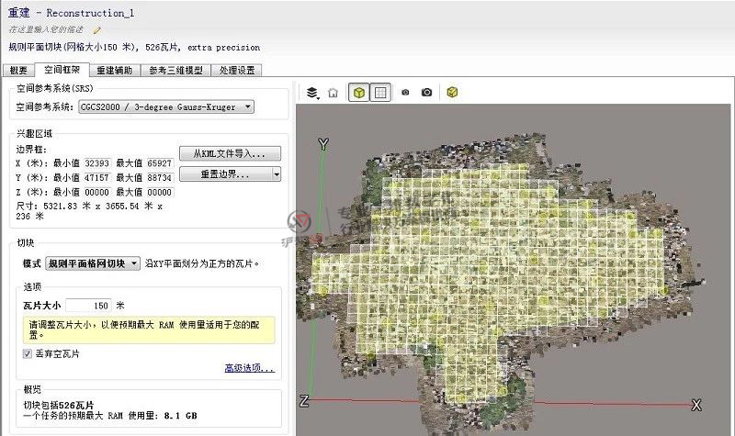This screenshot has height=436, width=735.
Task: Click the Z minimum value field
Action: coord(96,193)
